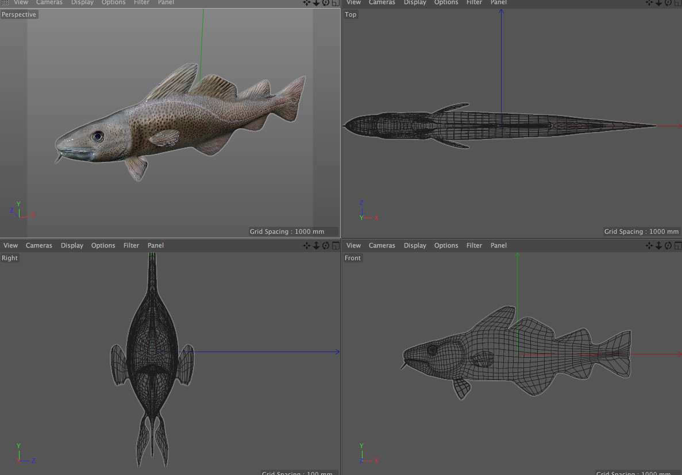Viewport: 682px width, 475px height.
Task: Toggle maximize for the Front viewport
Action: (677, 246)
